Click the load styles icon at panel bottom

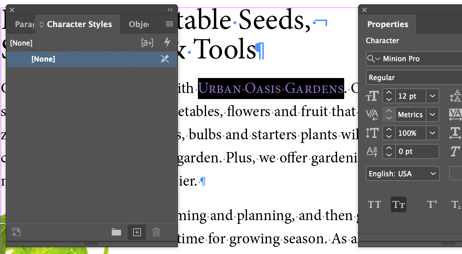coord(16,232)
